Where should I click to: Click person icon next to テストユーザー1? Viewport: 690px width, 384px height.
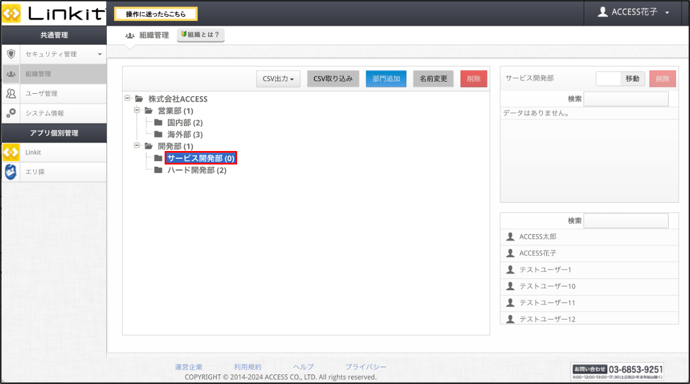(x=510, y=269)
